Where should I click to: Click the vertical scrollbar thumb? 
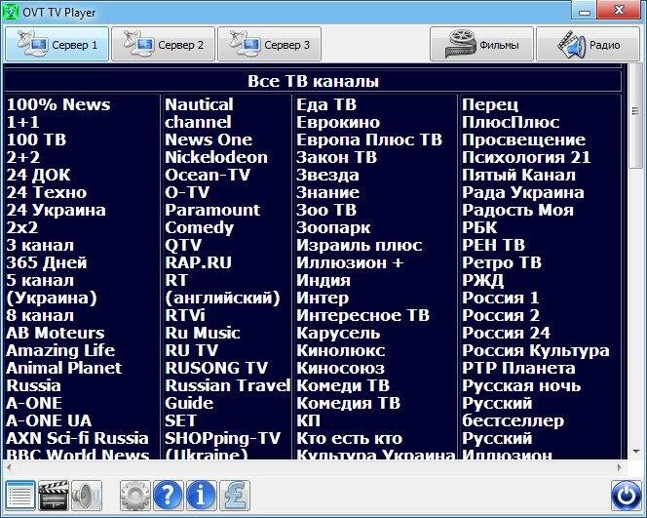(635, 116)
